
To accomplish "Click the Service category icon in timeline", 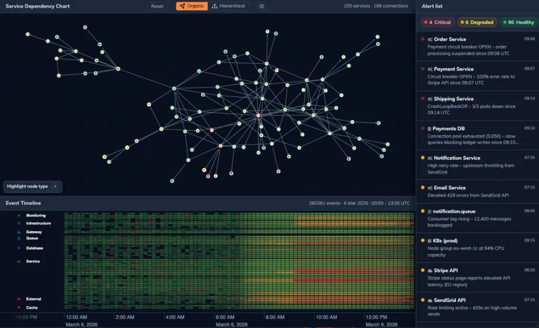I will (x=19, y=262).
